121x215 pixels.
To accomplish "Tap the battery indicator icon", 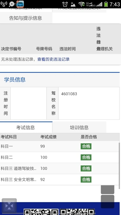I will click(106, 4).
